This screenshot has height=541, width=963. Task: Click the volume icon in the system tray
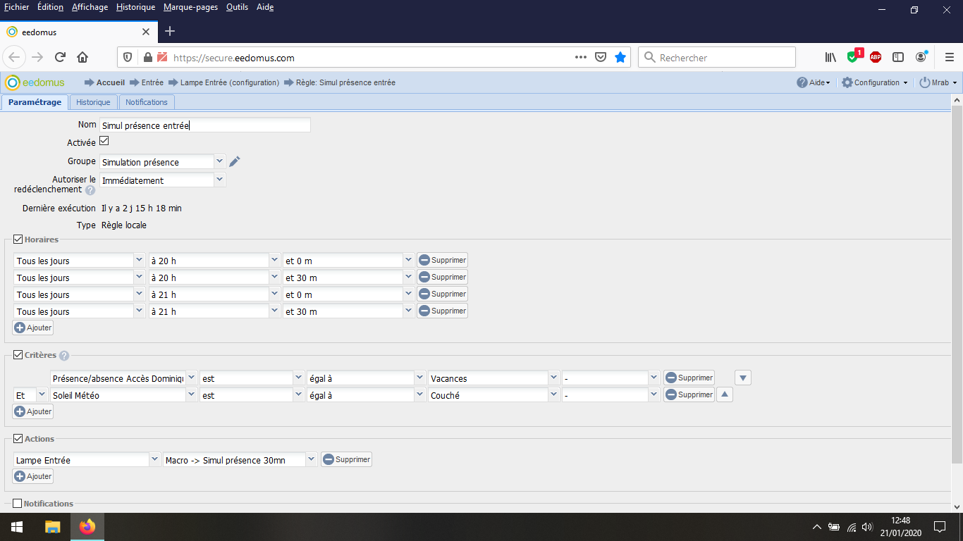point(867,527)
